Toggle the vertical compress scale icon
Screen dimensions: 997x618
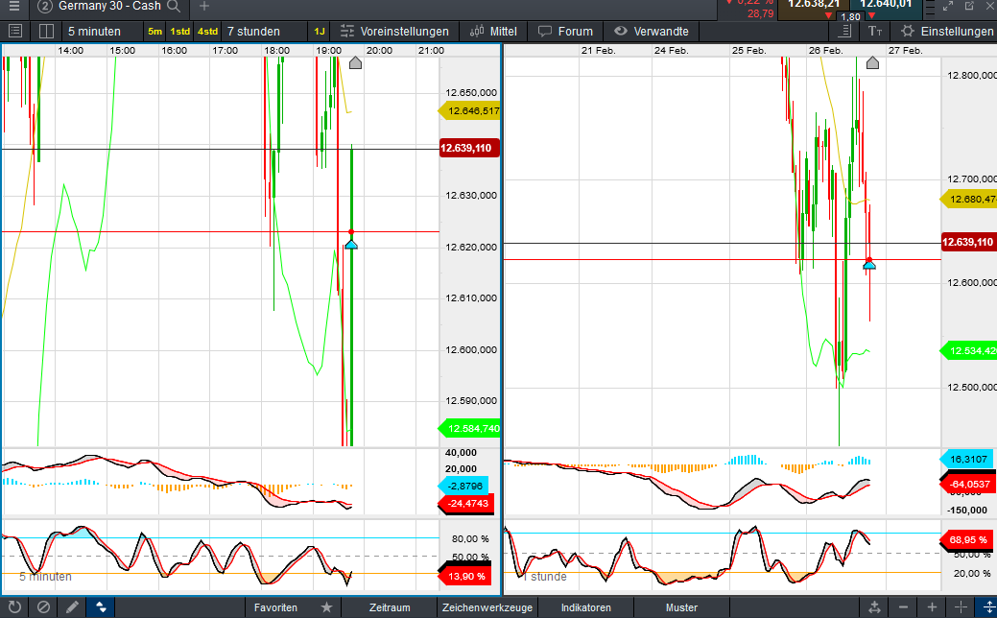click(988, 607)
